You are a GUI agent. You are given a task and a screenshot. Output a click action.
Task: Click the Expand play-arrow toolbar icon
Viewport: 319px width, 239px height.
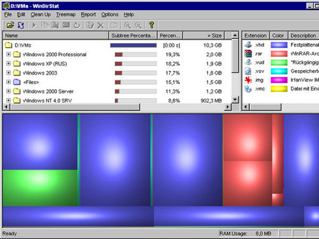(x=34, y=25)
